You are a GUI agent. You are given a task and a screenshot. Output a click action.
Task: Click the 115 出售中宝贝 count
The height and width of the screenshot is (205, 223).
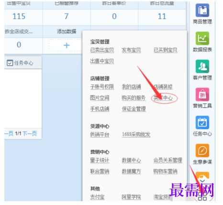(19, 16)
